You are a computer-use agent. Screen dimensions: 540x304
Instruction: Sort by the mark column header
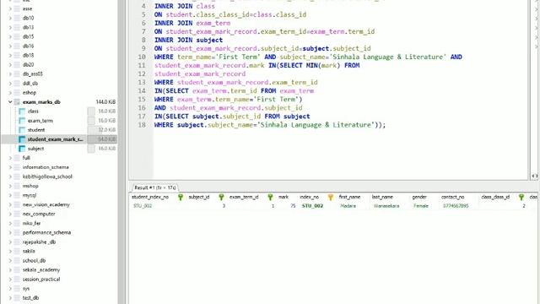[x=283, y=197]
